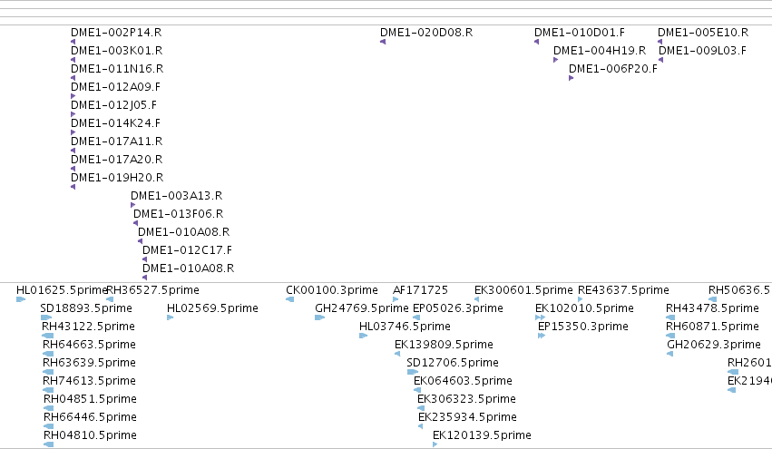The width and height of the screenshot is (772, 449).
Task: Click the RH04851.5prime label
Action: [x=90, y=399]
